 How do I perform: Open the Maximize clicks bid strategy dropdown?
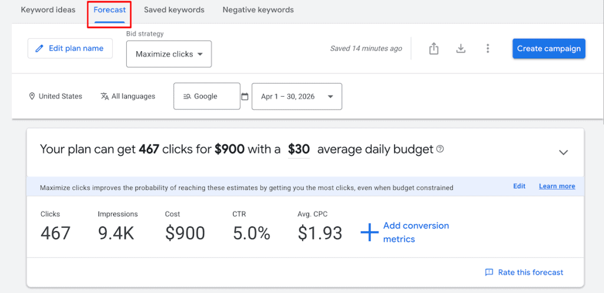[169, 54]
